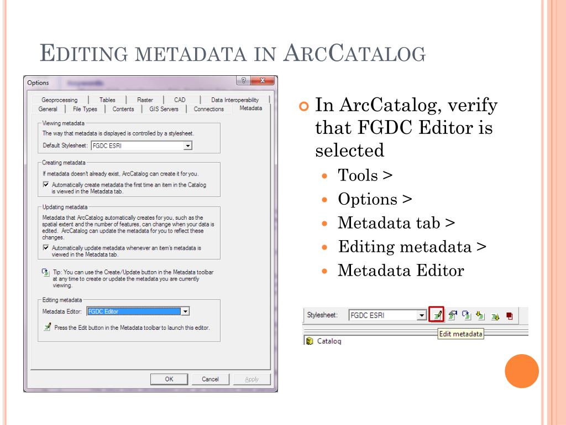The image size is (566, 425).
Task: Switch to the General tab
Action: coord(48,109)
